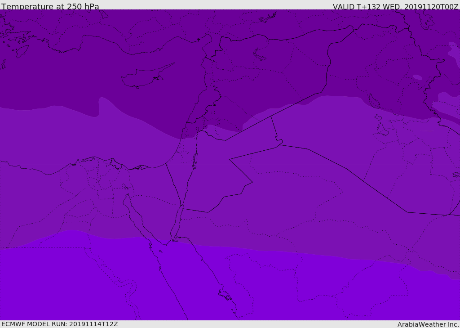
Task: Click the "VALID T+132 WED. 20191120T00Z" label
Action: point(395,7)
